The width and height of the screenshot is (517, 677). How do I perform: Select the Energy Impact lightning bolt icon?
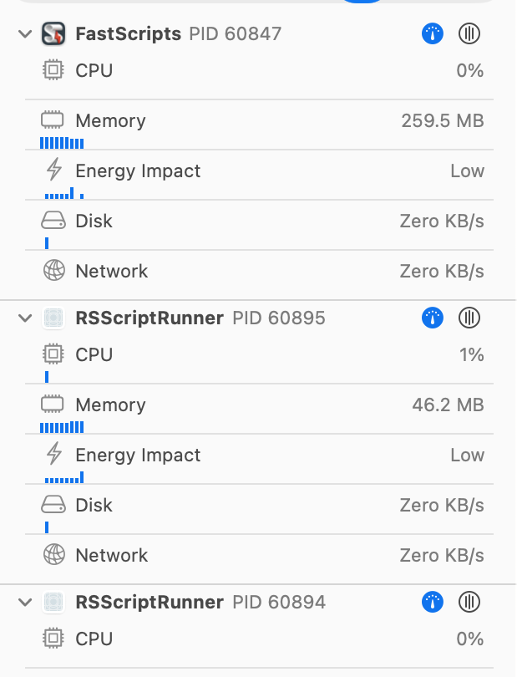53,171
